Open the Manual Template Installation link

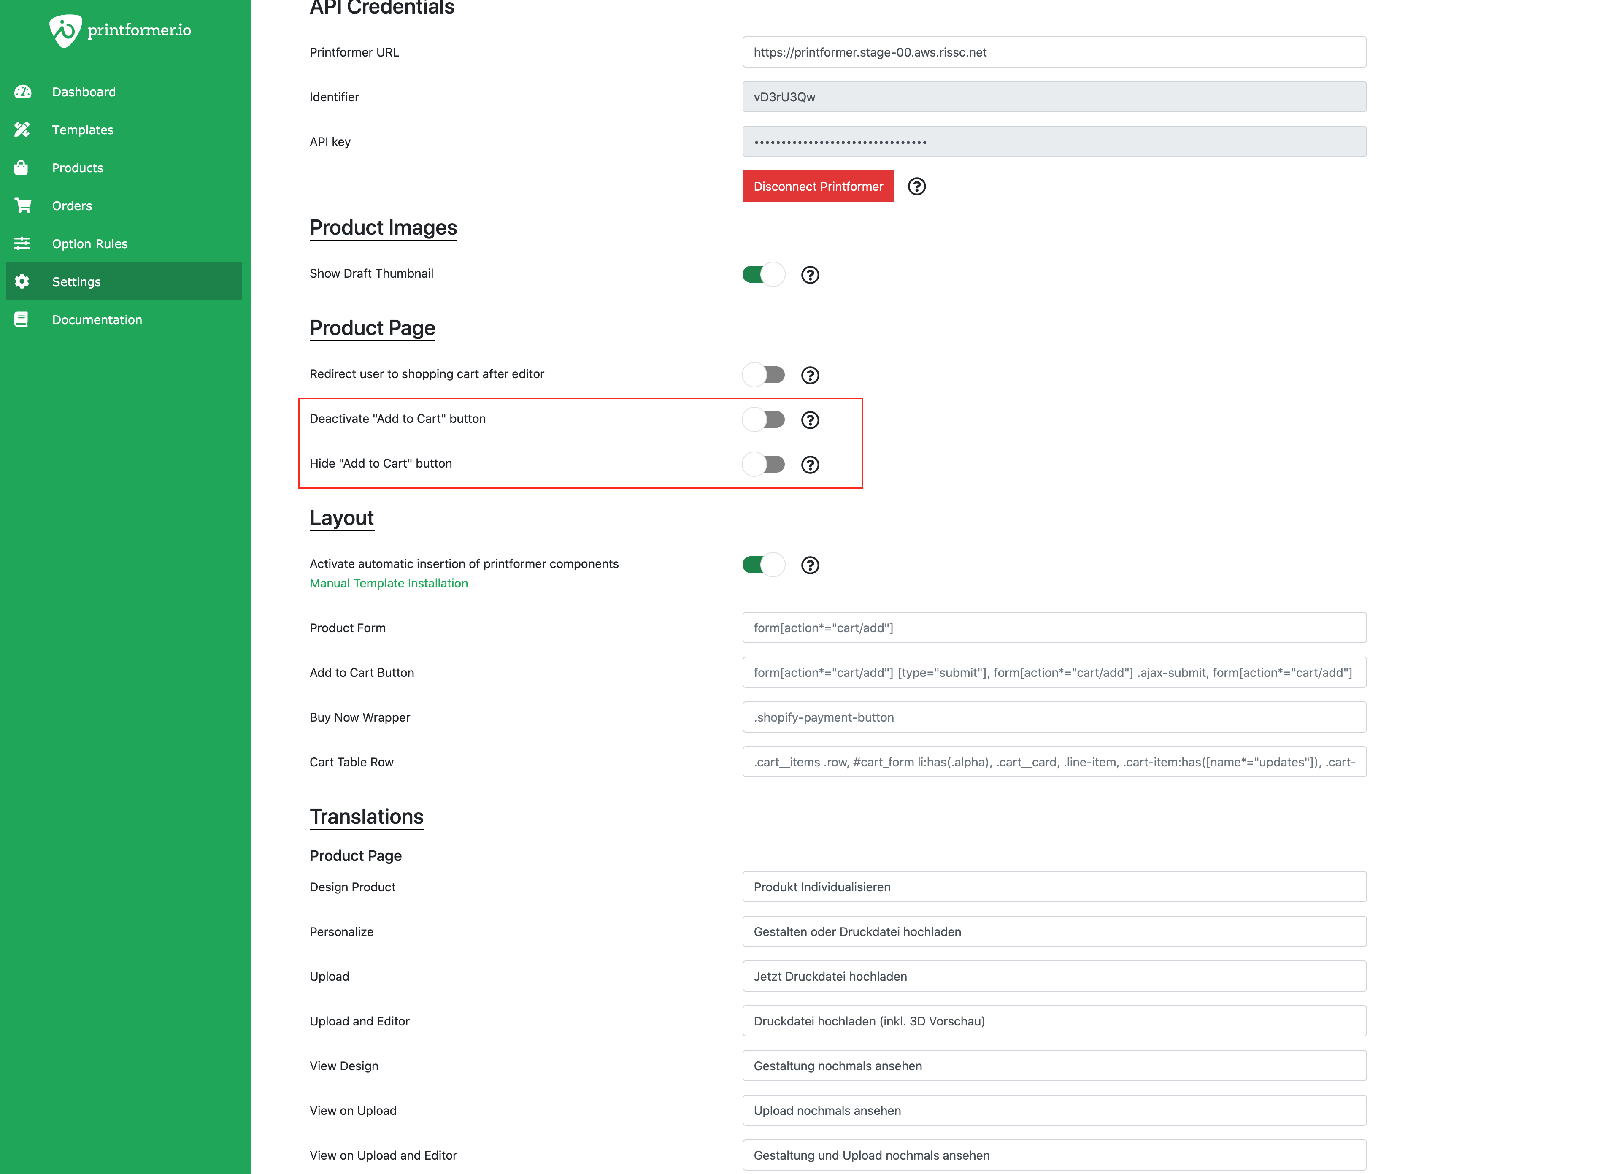tap(388, 583)
